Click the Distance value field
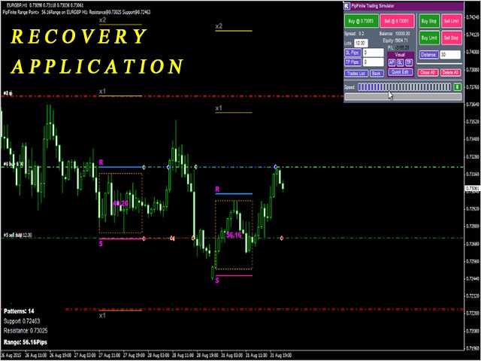This screenshot has width=481, height=361. point(450,55)
